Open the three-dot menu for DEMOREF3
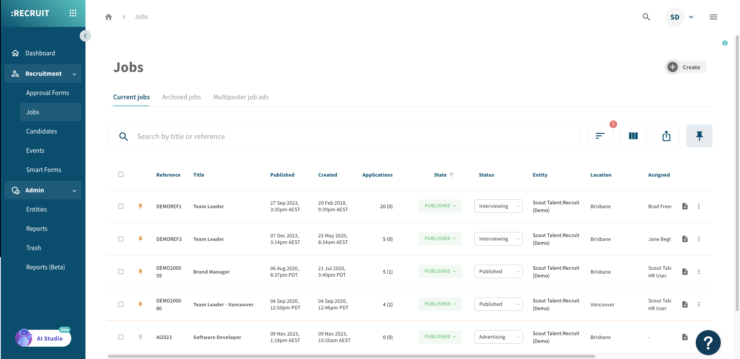Screen dimensions: 740x359 point(699,239)
